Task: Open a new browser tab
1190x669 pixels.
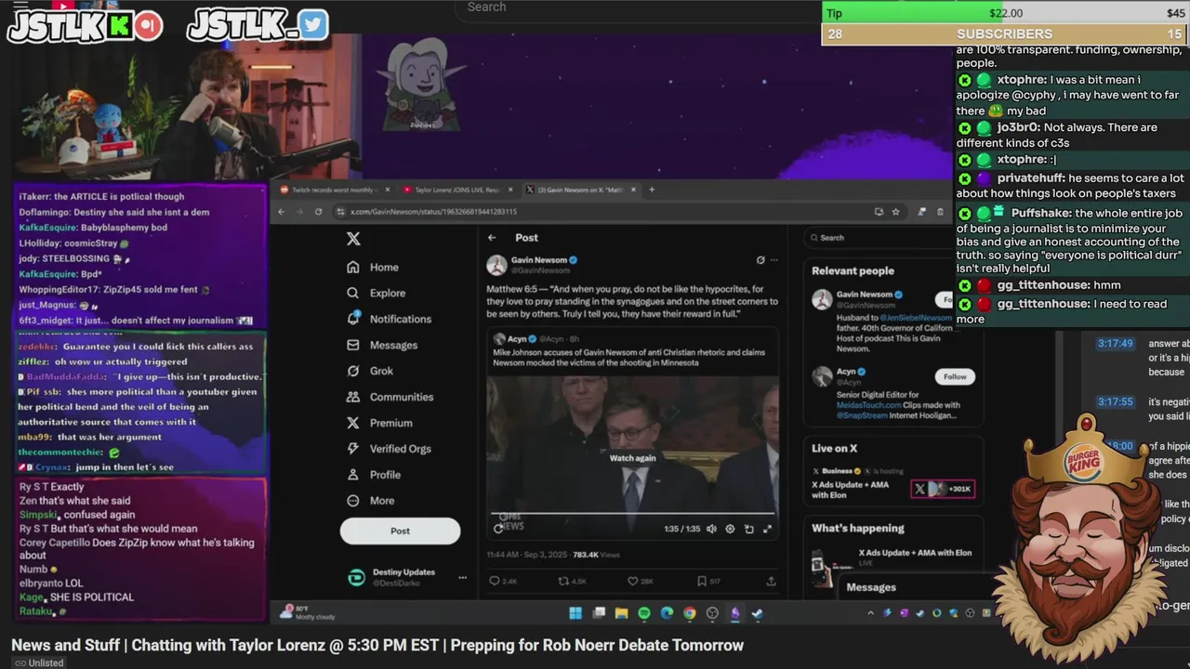Action: 652,190
